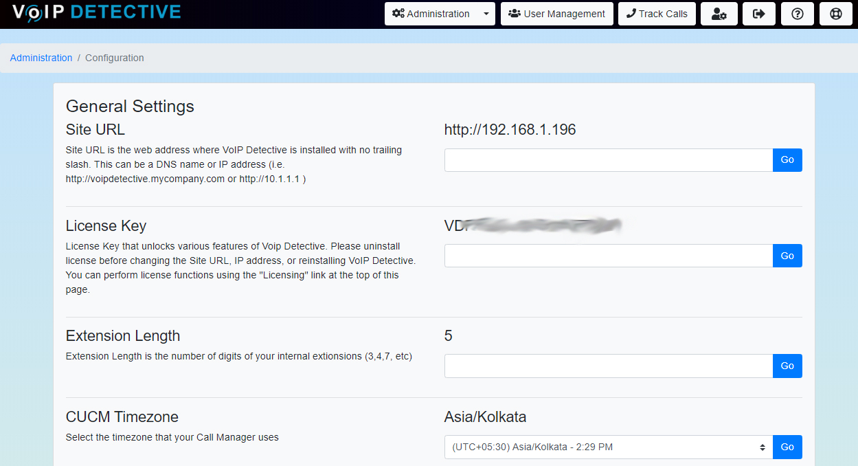The height and width of the screenshot is (466, 858).
Task: Click the life ring support icon
Action: [x=836, y=14]
